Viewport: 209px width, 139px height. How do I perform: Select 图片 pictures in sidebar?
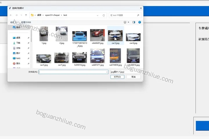(18, 53)
